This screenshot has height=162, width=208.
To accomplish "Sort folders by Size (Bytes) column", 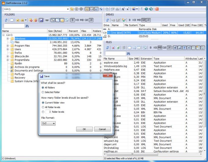I will point(58,31).
